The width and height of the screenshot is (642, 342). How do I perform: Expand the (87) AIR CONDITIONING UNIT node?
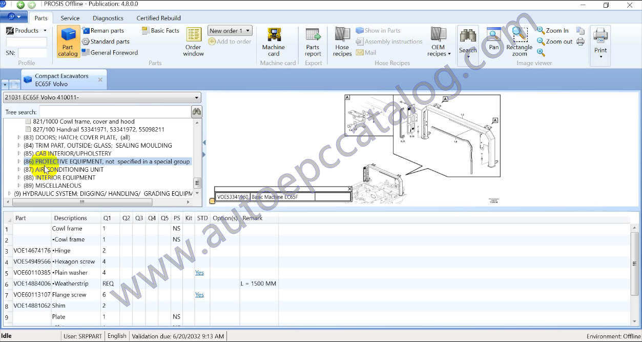point(19,170)
